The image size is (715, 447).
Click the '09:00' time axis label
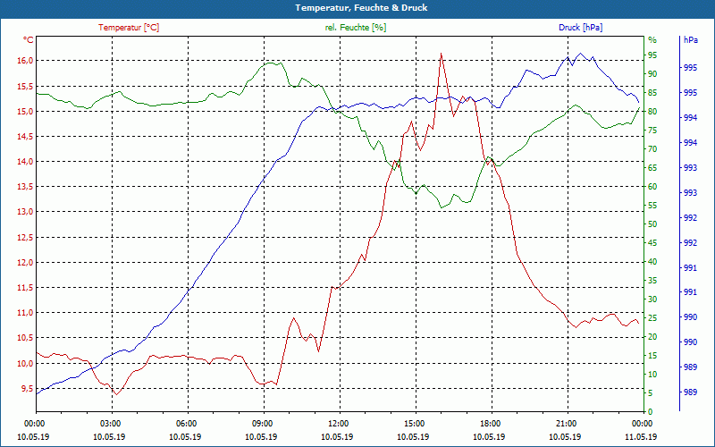pyautogui.click(x=264, y=424)
